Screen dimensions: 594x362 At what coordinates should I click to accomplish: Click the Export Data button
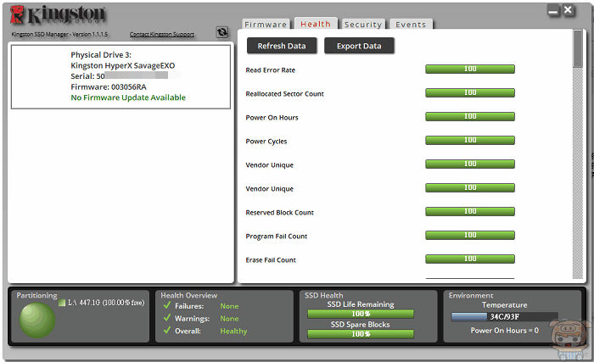coord(359,46)
